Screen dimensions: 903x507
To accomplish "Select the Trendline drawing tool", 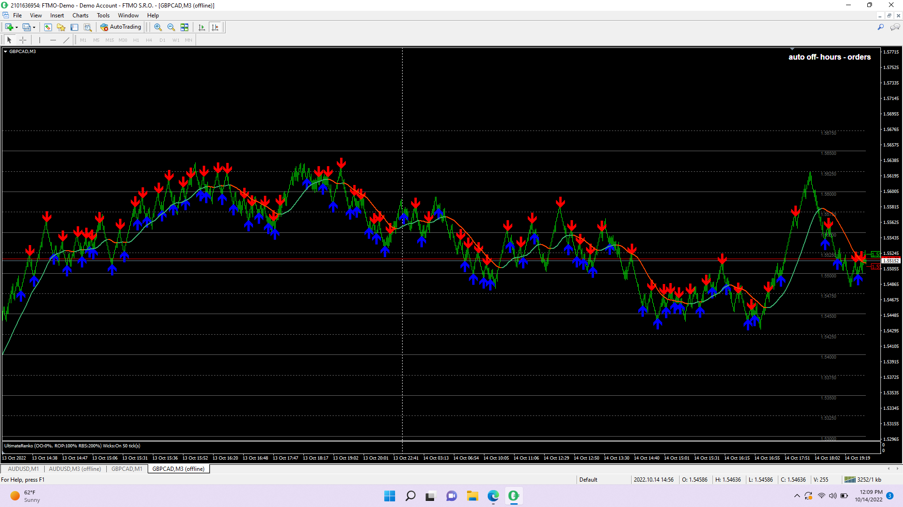I will tap(66, 40).
